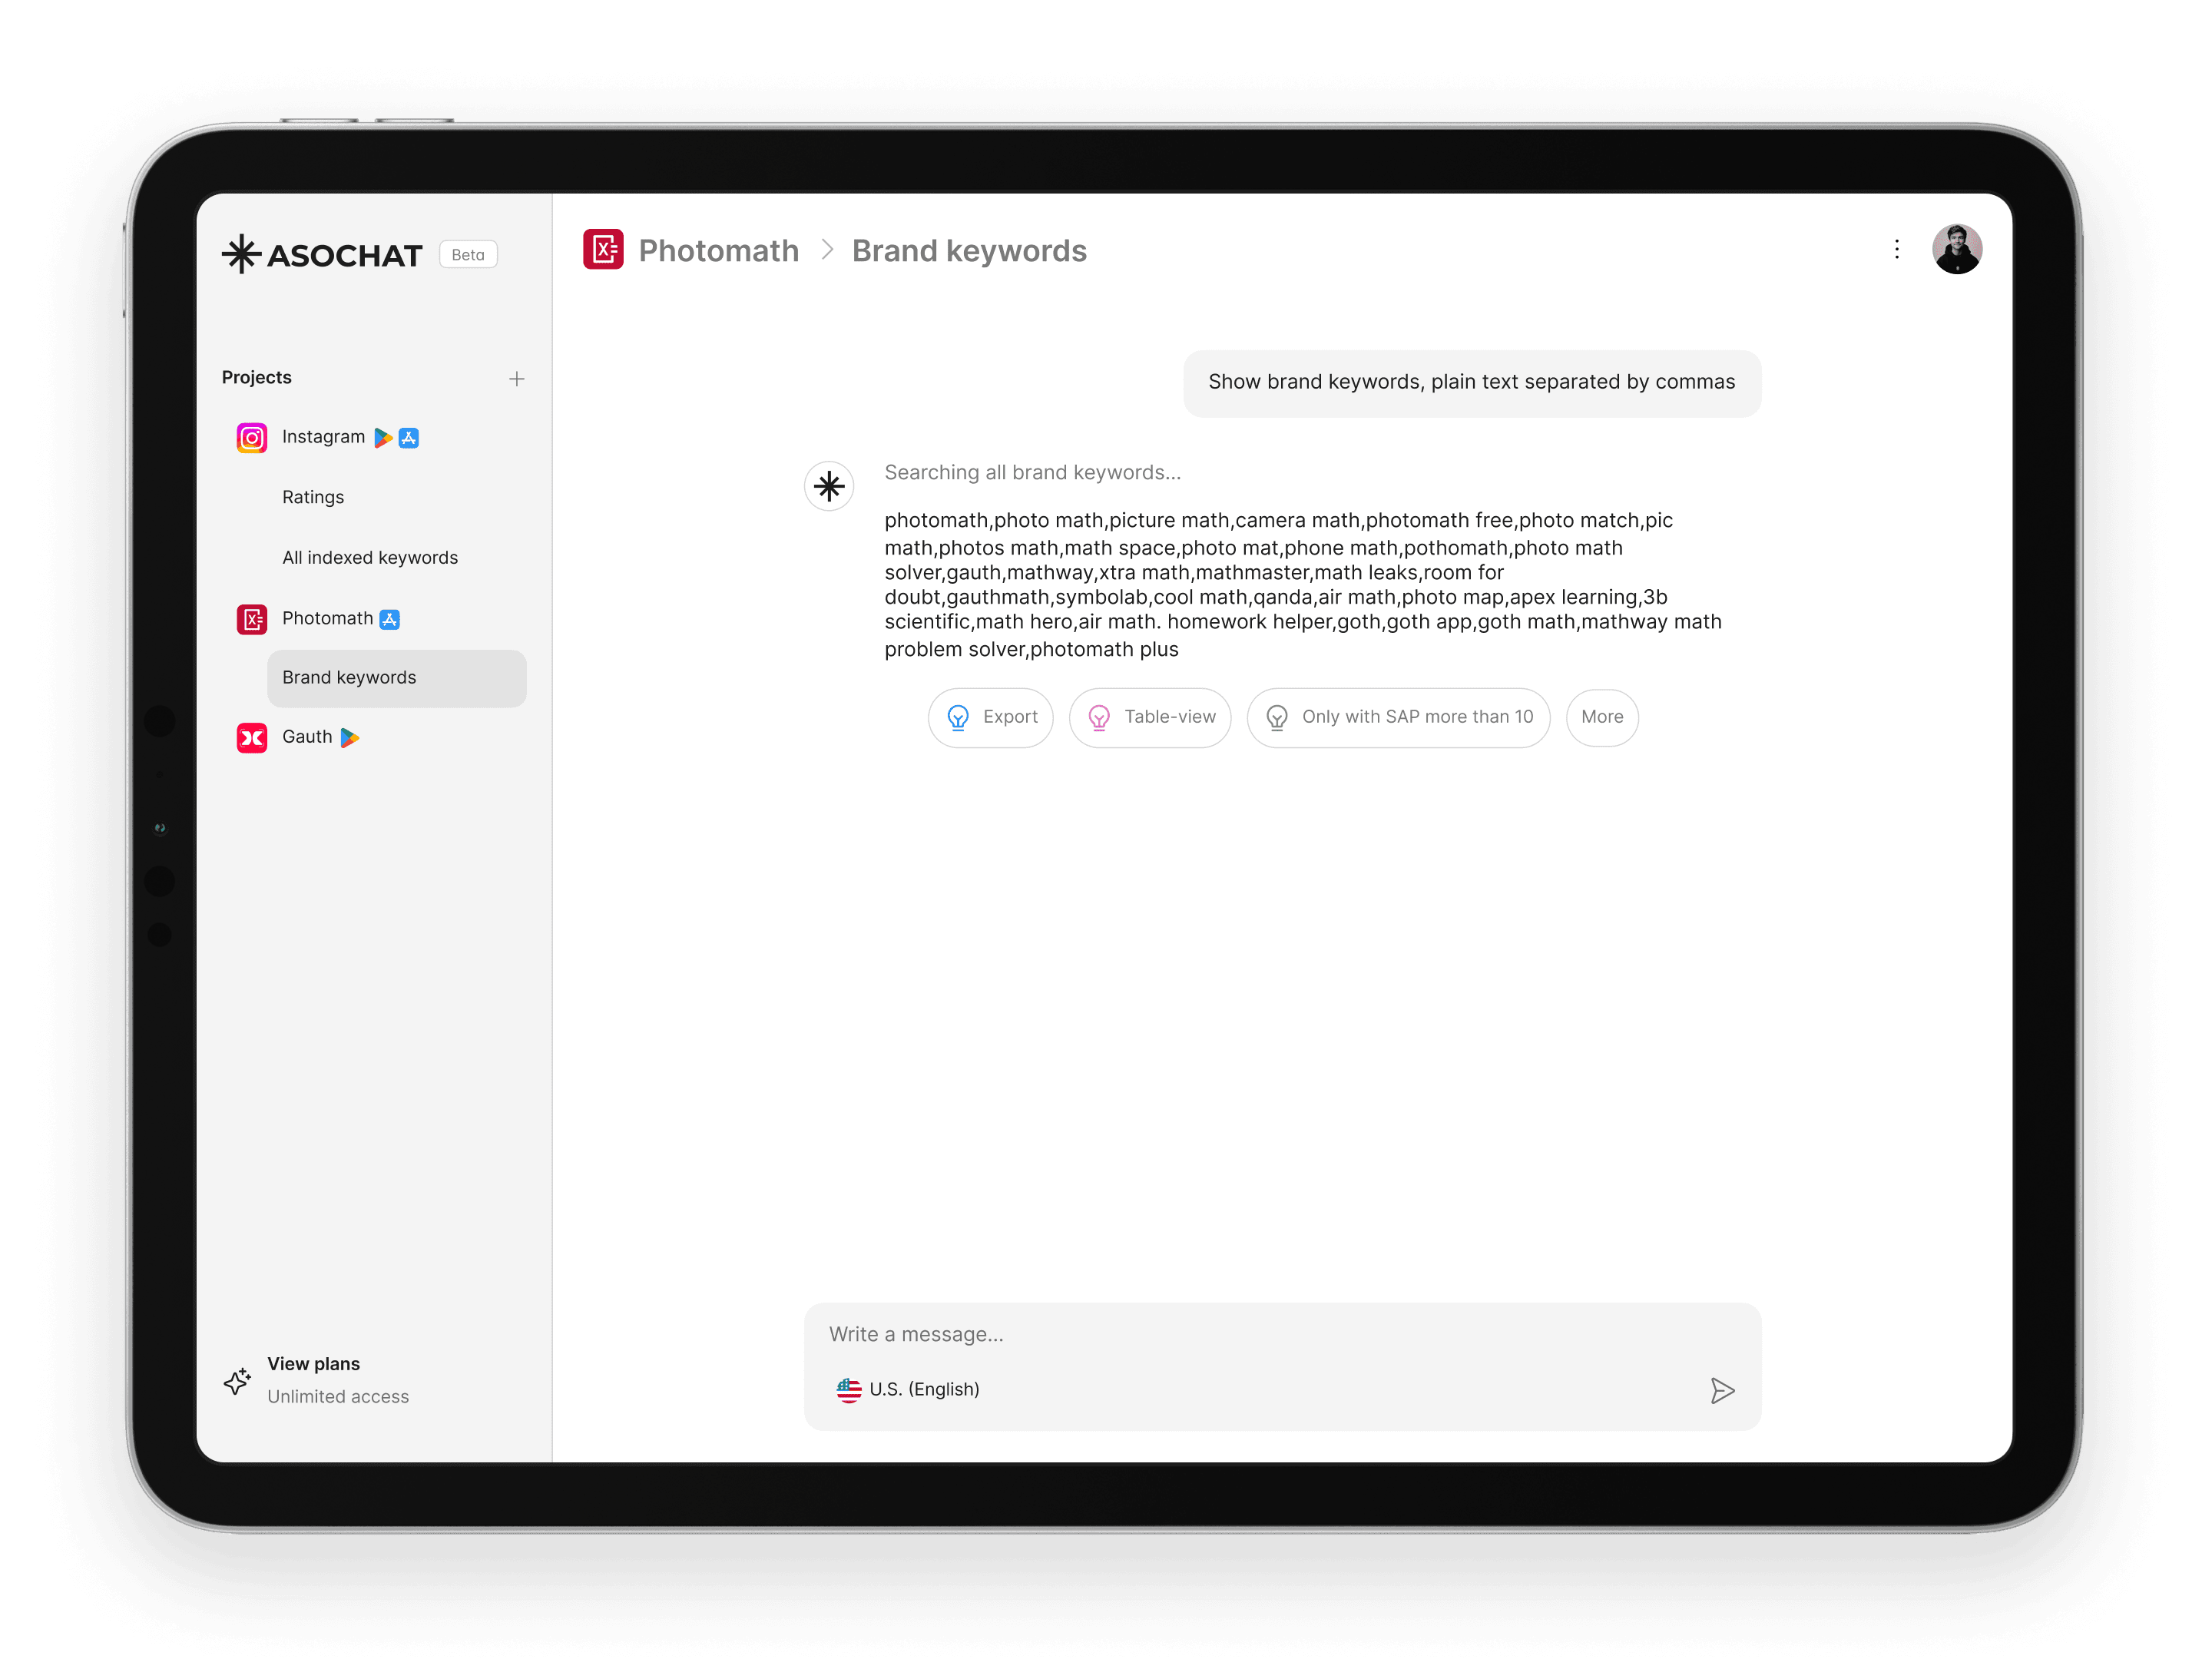The image size is (2212, 1659).
Task: Click the Photomath app icon in sidebar
Action: 251,619
